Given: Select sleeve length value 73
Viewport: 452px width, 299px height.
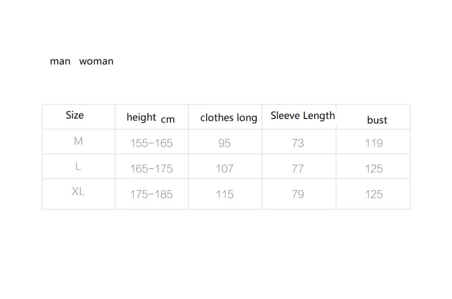Looking at the screenshot, I should coord(298,143).
